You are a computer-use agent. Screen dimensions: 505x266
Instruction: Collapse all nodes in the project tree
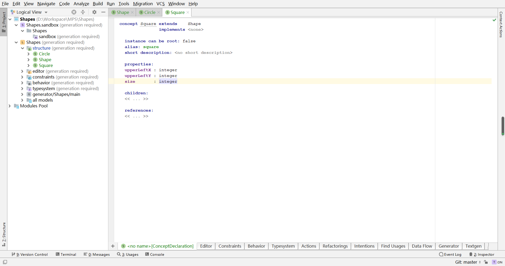(x=83, y=12)
